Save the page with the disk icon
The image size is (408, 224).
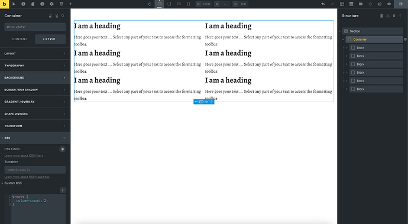[x=401, y=4]
